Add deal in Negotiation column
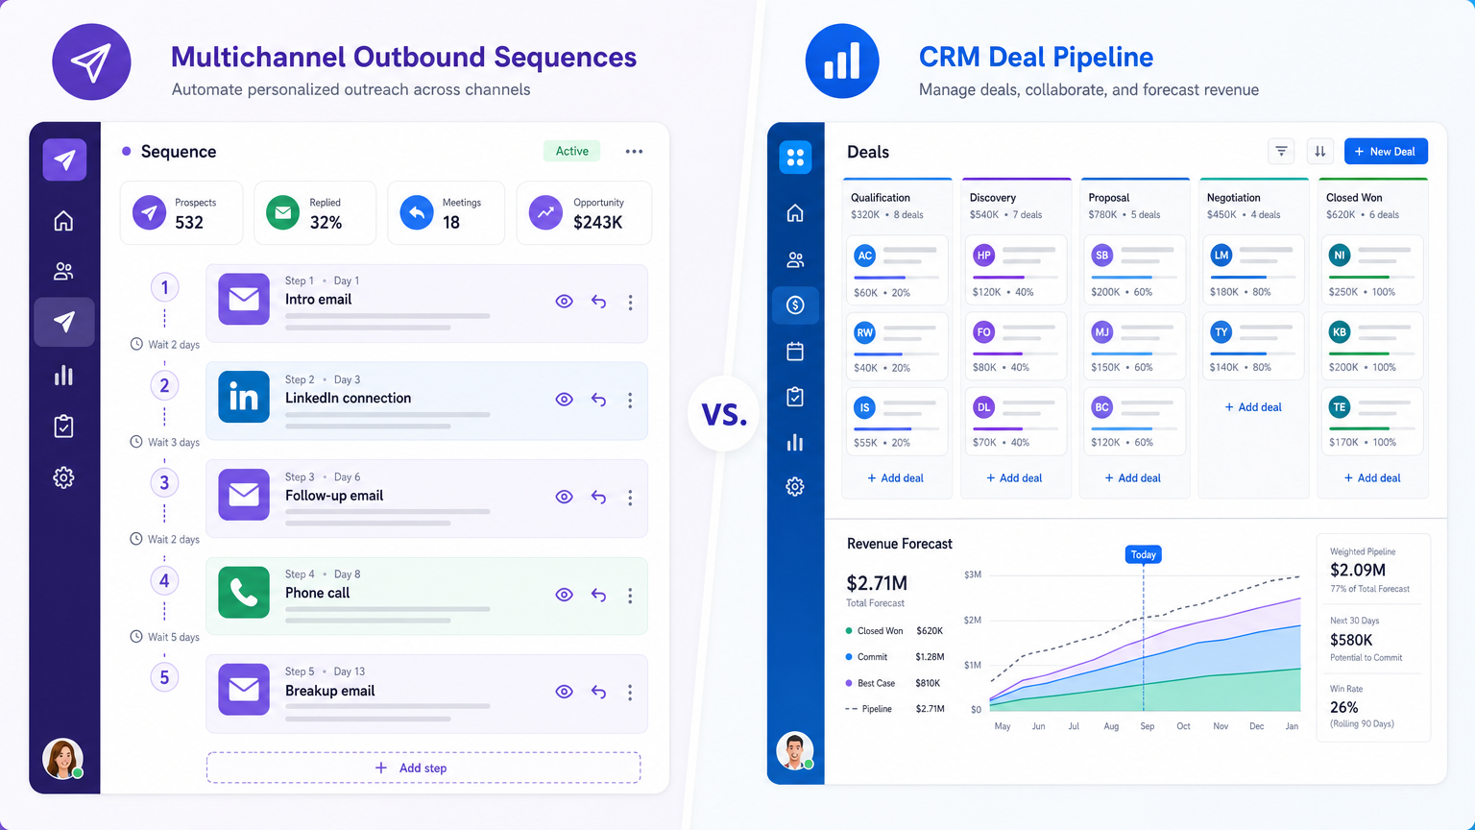Image resolution: width=1475 pixels, height=830 pixels. pyautogui.click(x=1253, y=407)
